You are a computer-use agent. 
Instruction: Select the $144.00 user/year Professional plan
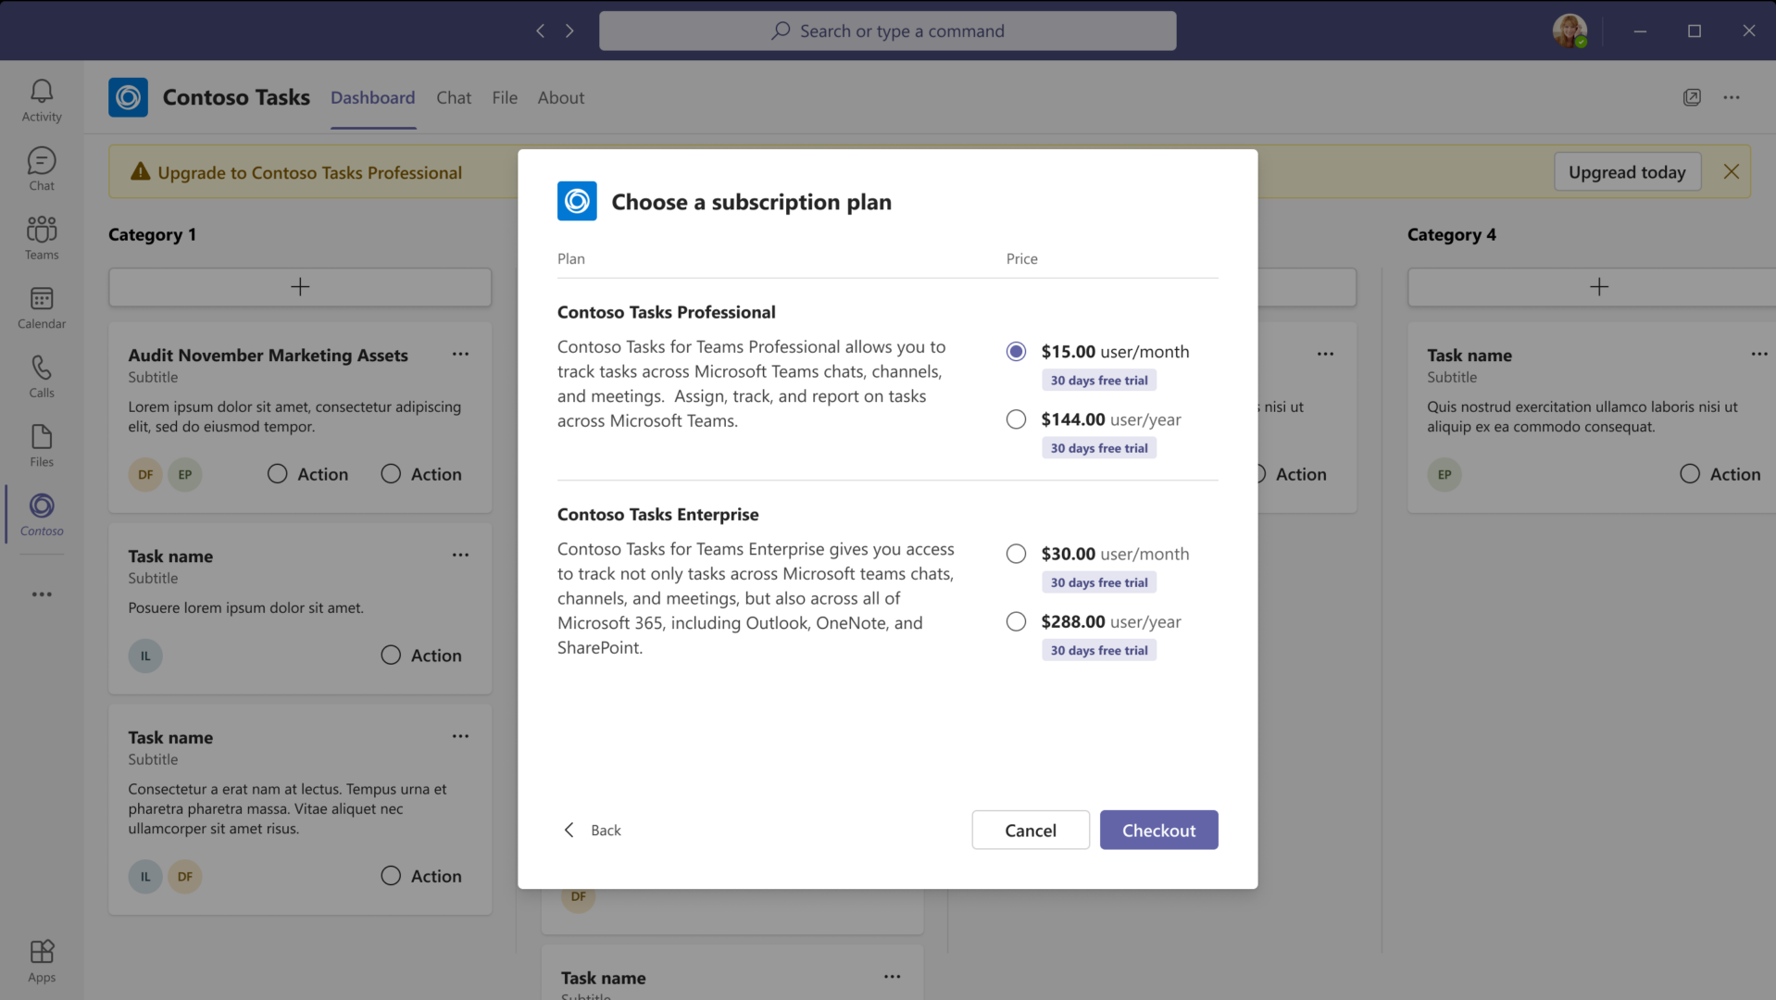pyautogui.click(x=1016, y=419)
